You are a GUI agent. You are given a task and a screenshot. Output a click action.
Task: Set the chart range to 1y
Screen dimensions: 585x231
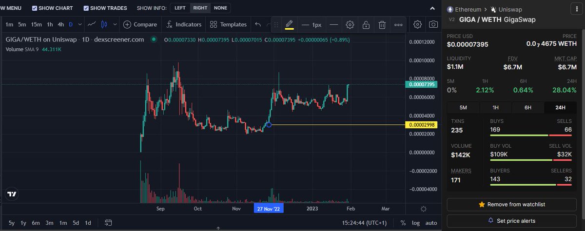pos(23,223)
